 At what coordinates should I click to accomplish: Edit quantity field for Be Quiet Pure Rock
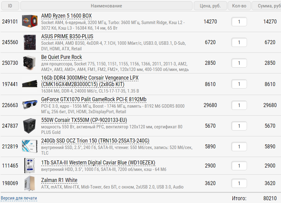[239, 63]
